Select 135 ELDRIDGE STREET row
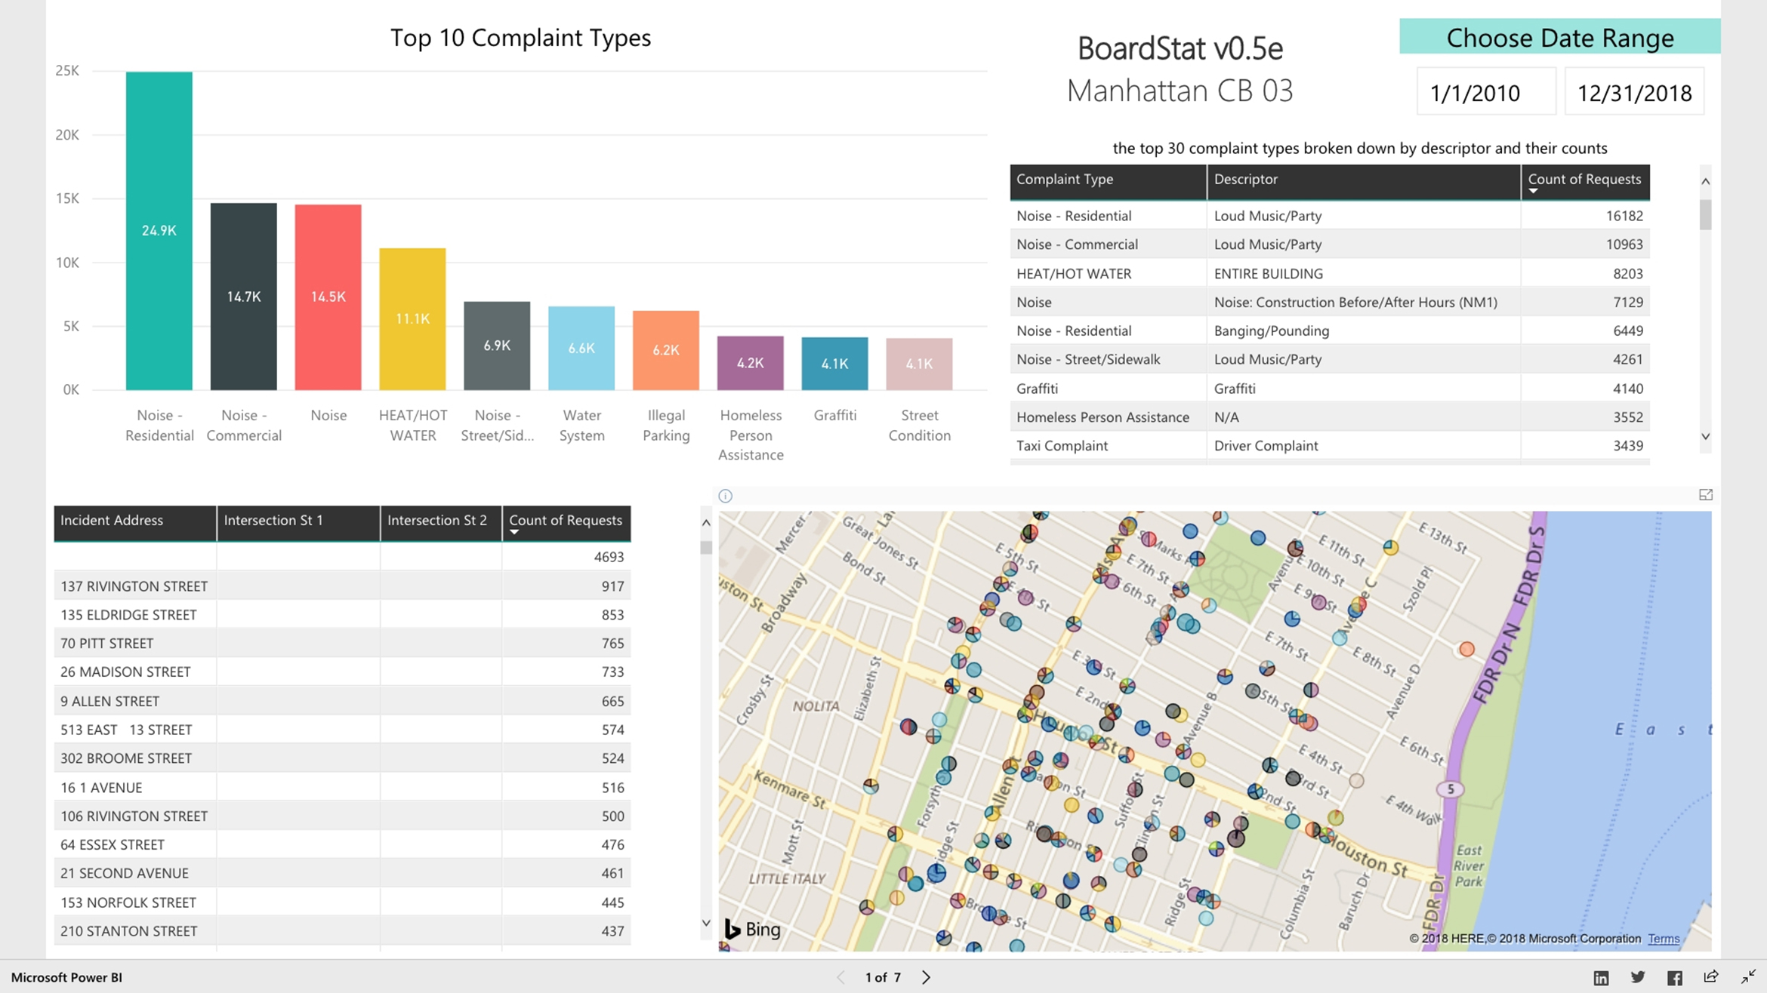This screenshot has height=993, width=1767. [x=342, y=614]
